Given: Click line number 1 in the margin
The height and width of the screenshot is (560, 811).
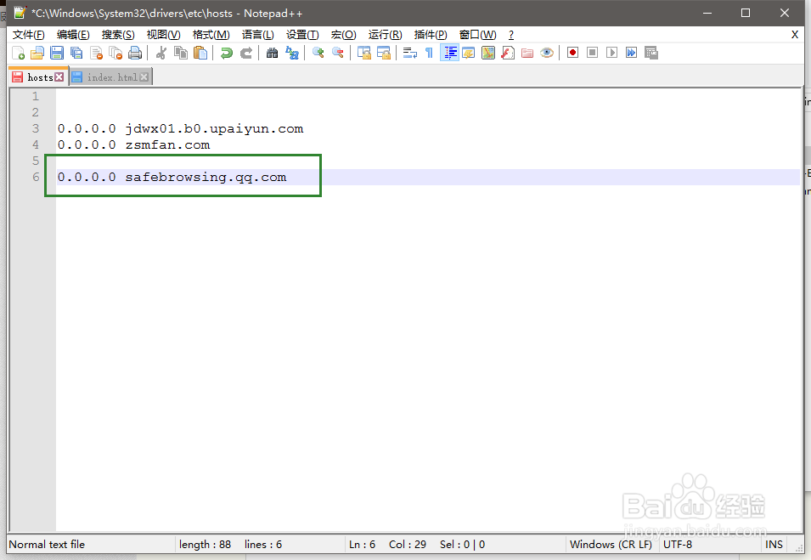Looking at the screenshot, I should pos(35,96).
